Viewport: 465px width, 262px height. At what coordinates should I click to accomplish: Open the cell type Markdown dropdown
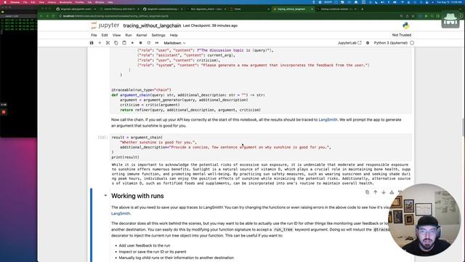pos(174,43)
